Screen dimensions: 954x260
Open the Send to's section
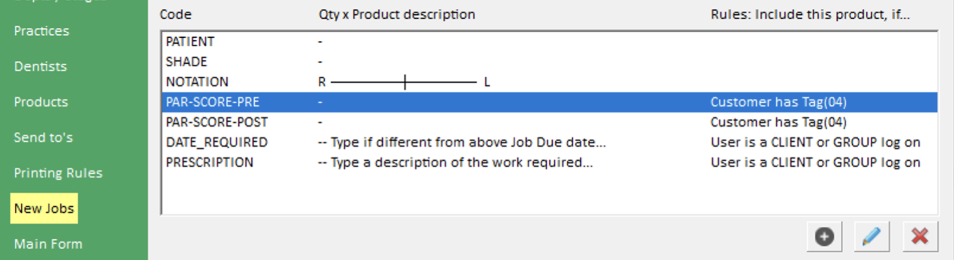tap(43, 137)
